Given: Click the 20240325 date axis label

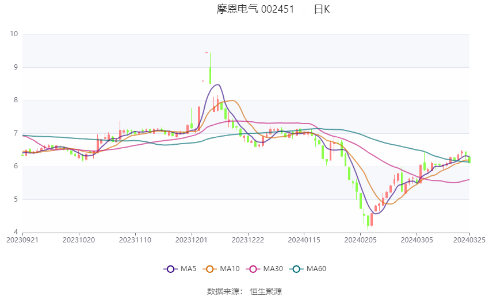Looking at the screenshot, I should coord(469,240).
